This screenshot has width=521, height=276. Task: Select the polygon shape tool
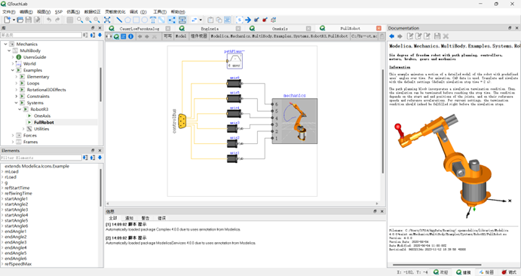[127, 20]
